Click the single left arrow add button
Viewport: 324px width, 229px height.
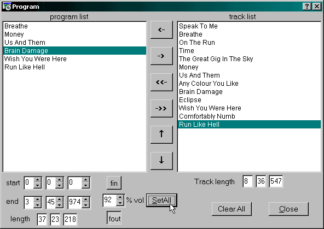[161, 30]
